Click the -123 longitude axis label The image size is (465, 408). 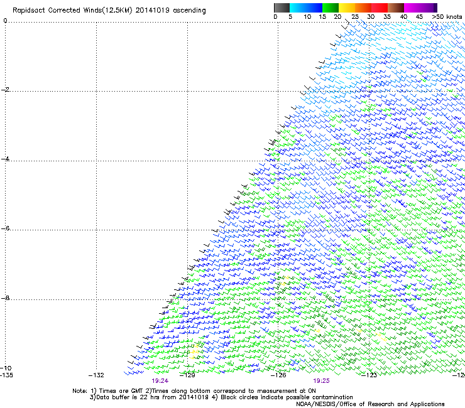369,375
